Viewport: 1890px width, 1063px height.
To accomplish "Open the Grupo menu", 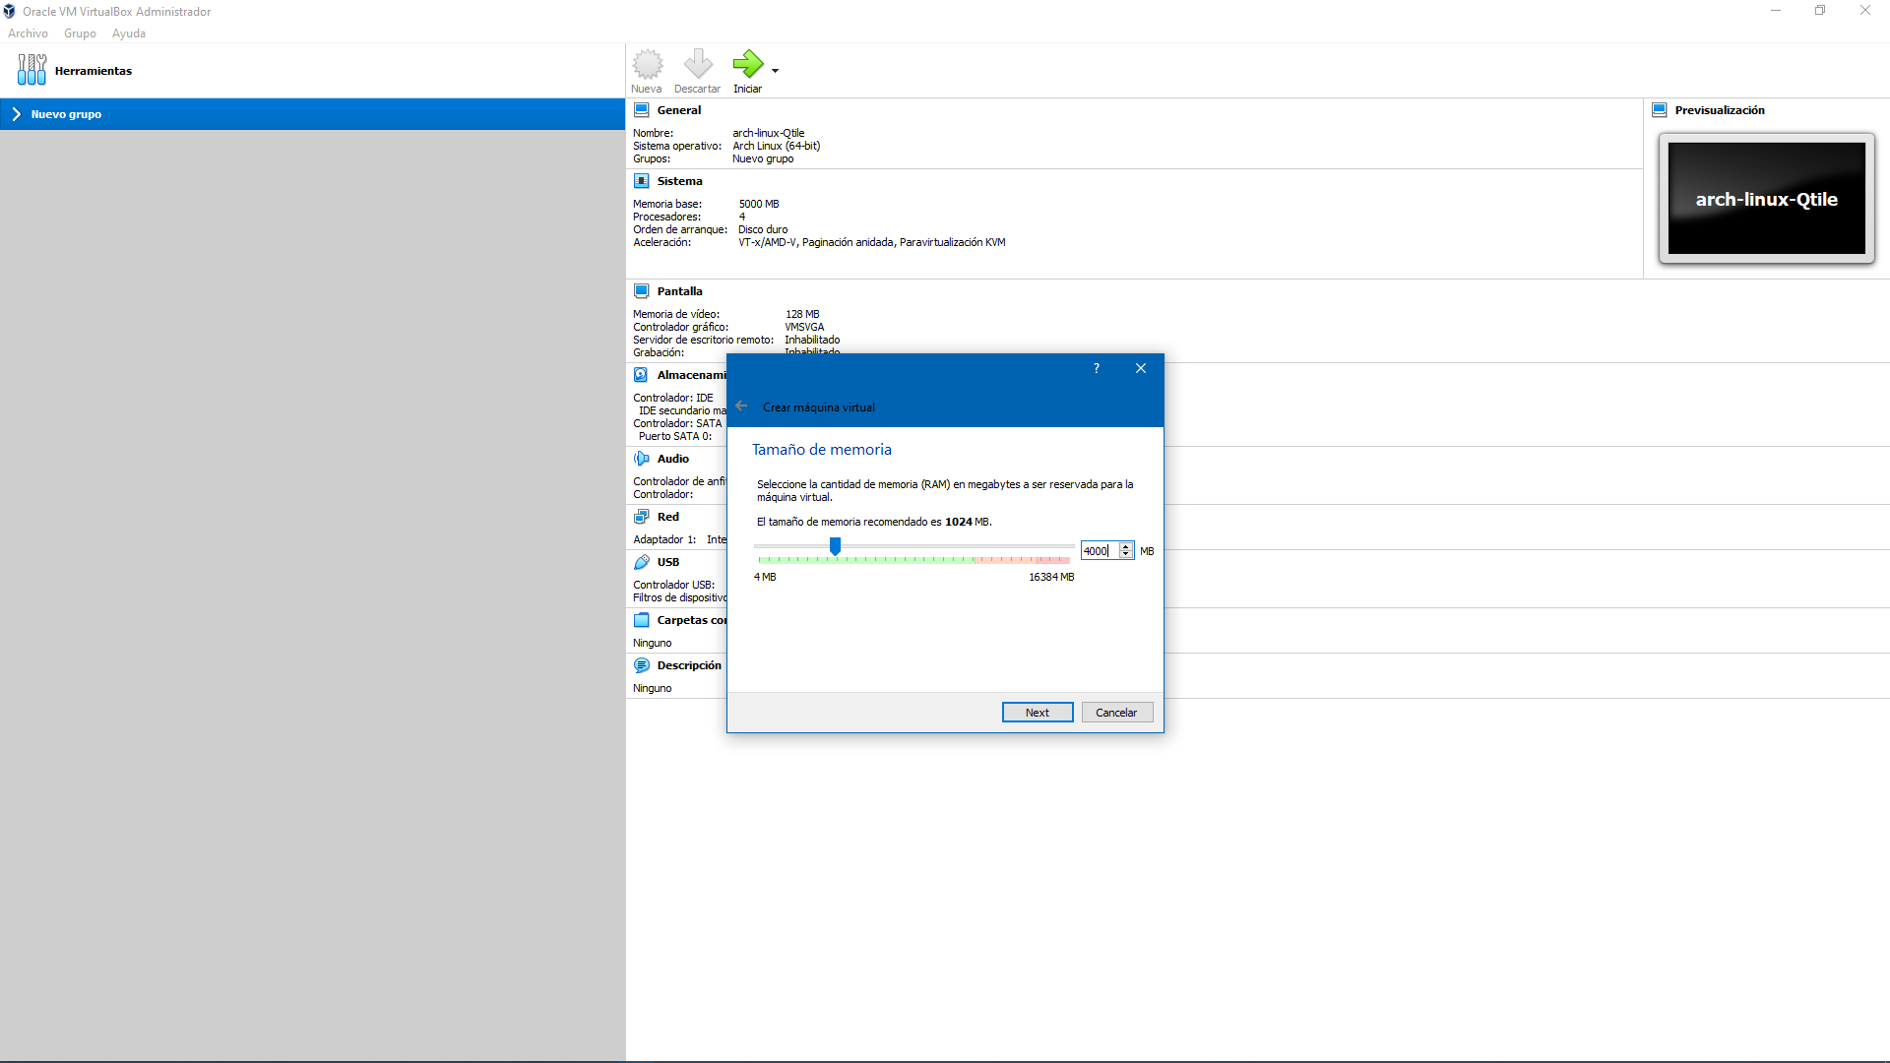I will (x=80, y=33).
